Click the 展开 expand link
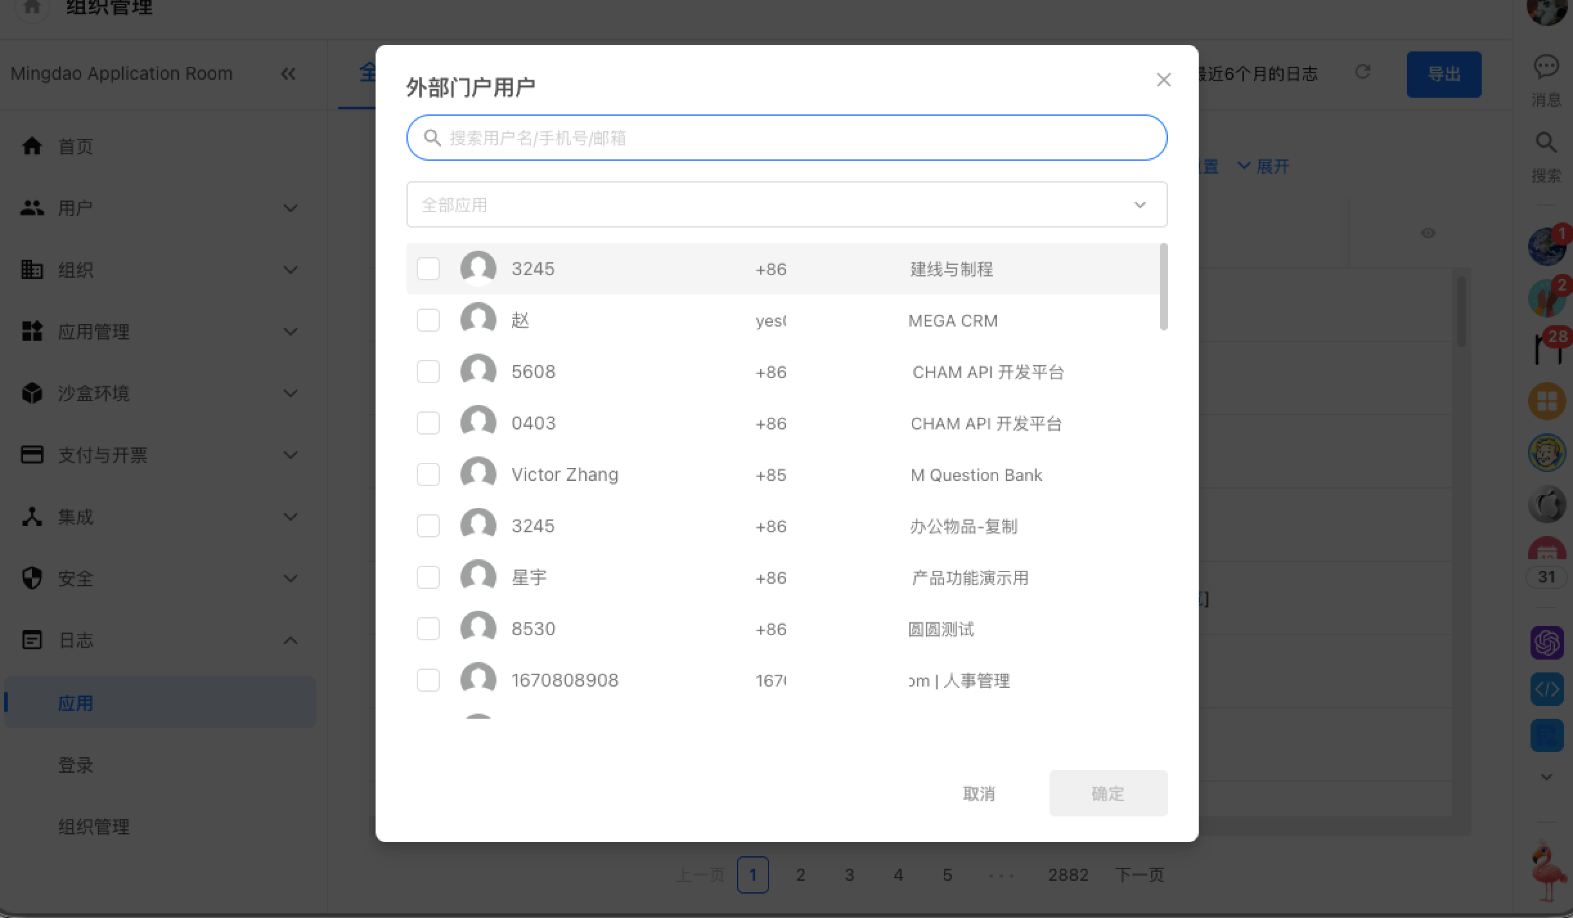 click(1264, 166)
